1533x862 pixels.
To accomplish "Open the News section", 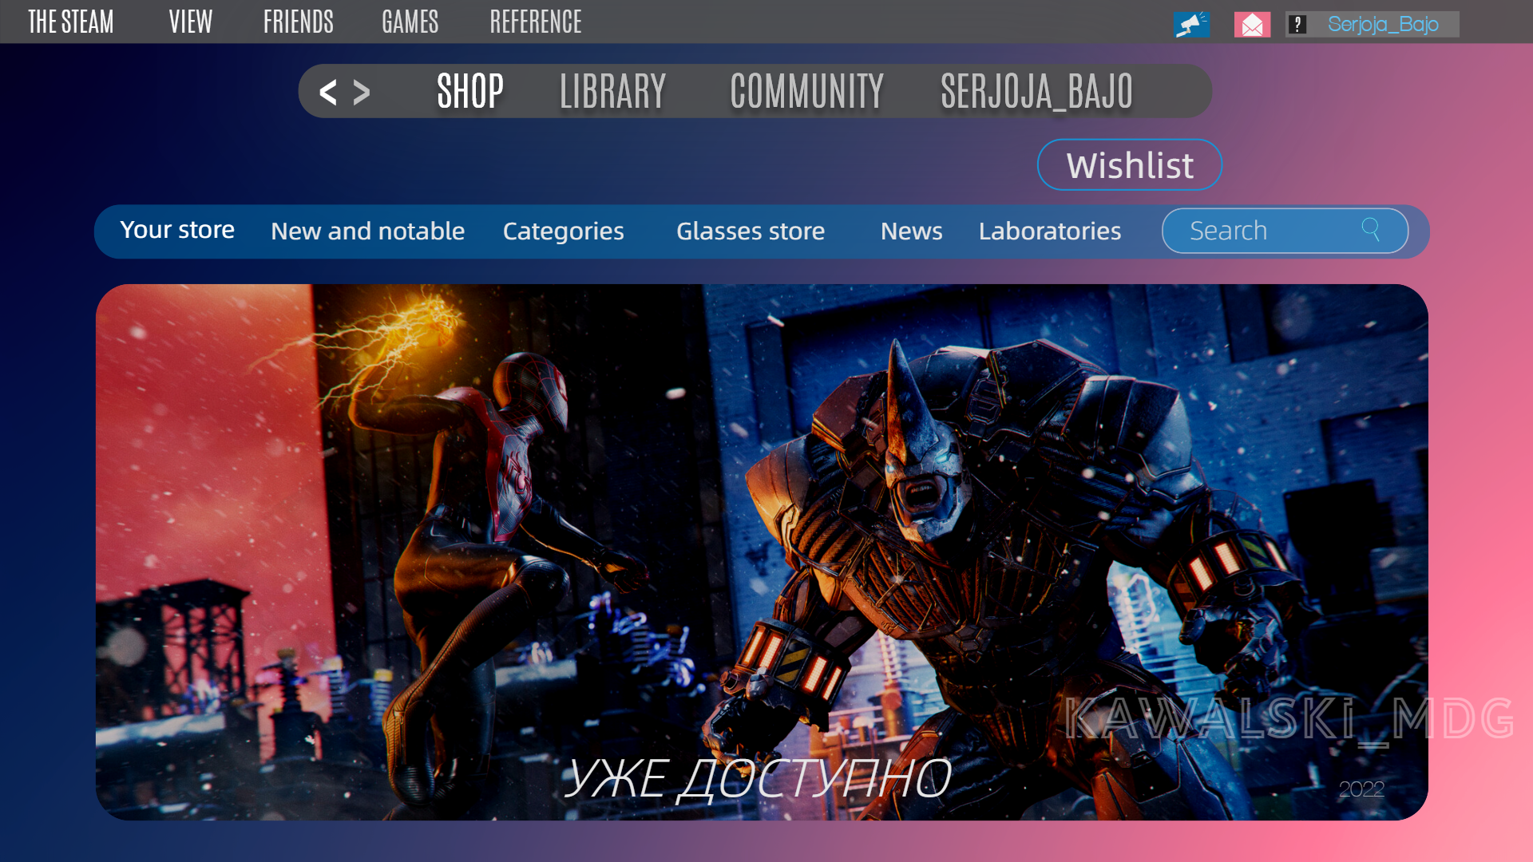I will click(x=912, y=231).
